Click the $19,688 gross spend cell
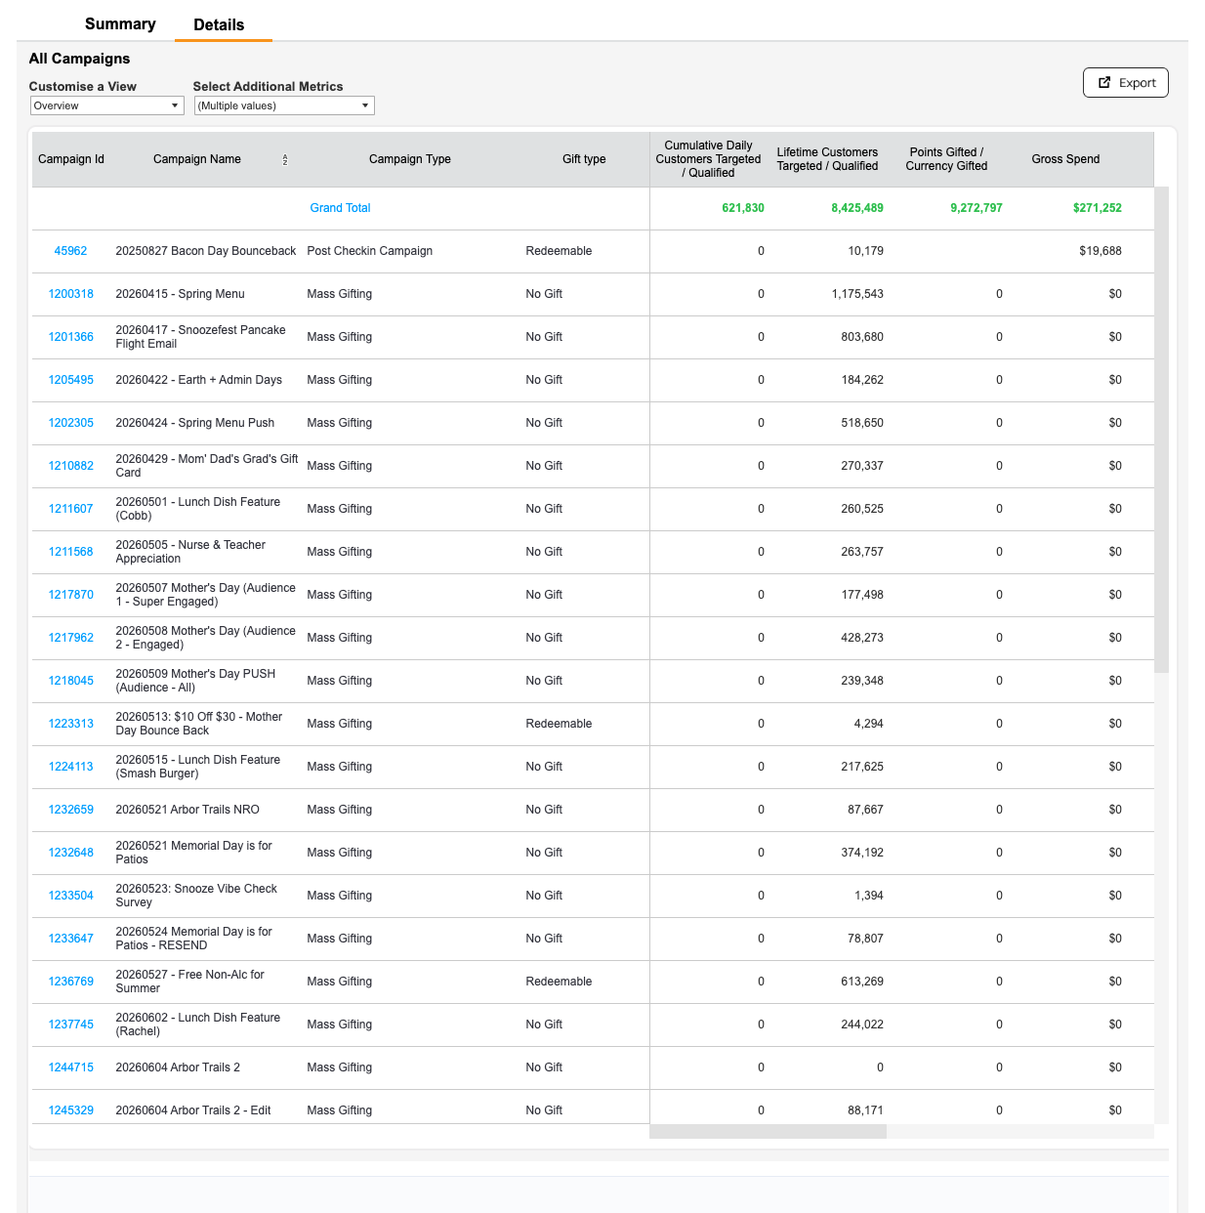 point(1101,251)
